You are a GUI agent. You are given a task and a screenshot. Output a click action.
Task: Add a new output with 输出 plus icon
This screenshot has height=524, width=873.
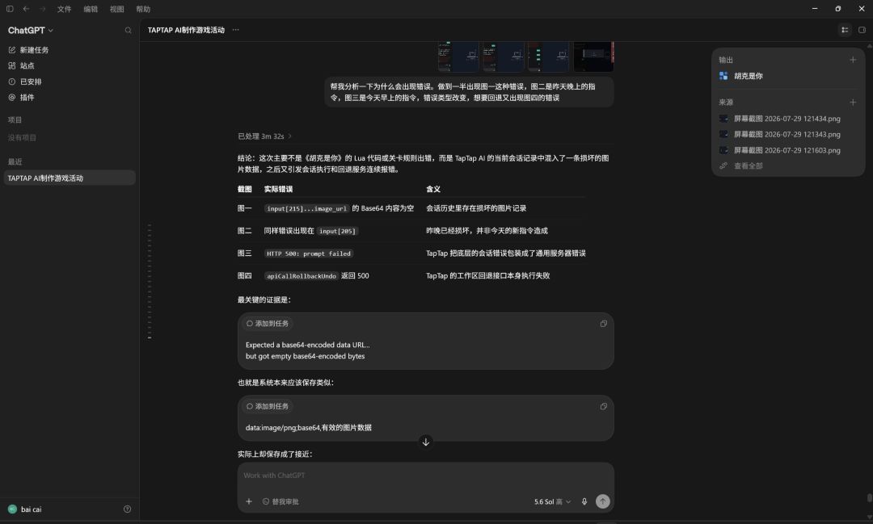tap(853, 60)
